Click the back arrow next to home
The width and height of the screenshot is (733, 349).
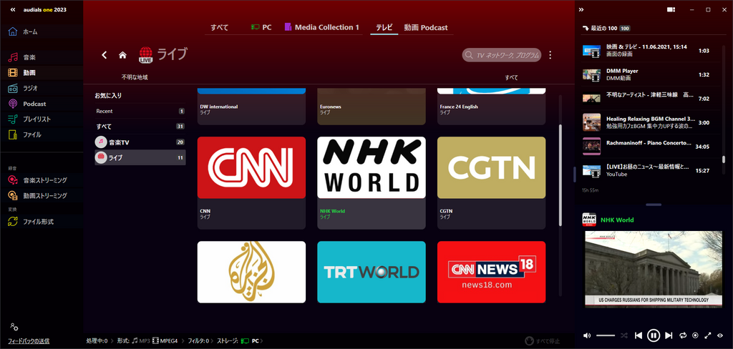105,55
